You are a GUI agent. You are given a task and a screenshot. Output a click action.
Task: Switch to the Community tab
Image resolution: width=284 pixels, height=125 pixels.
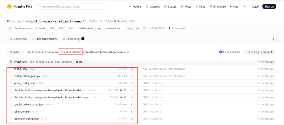click(73, 39)
